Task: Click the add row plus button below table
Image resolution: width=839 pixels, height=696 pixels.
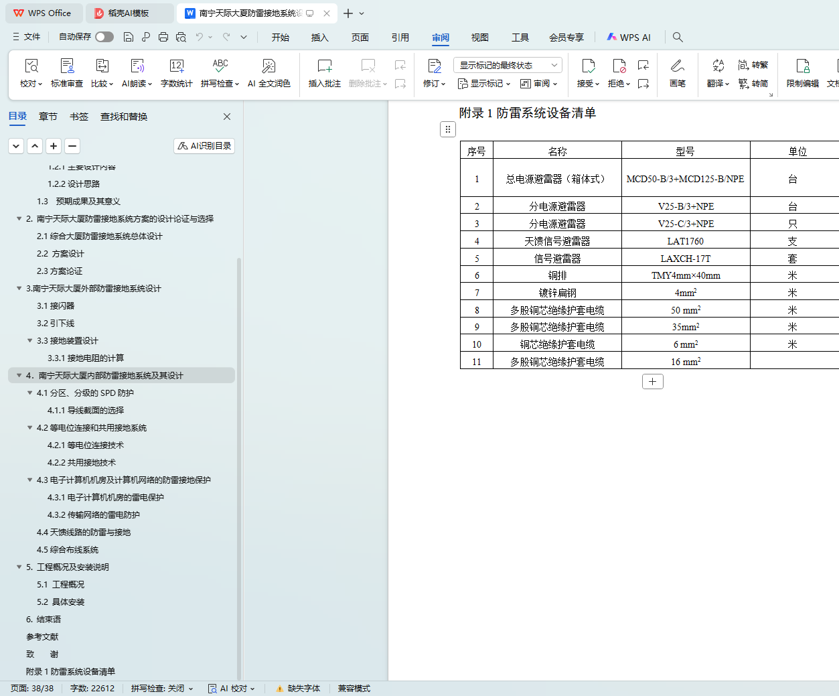Action: (652, 382)
